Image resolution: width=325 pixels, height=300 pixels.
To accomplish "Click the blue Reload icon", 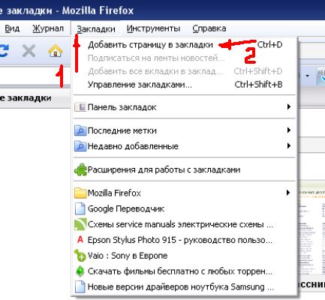I will [5, 51].
